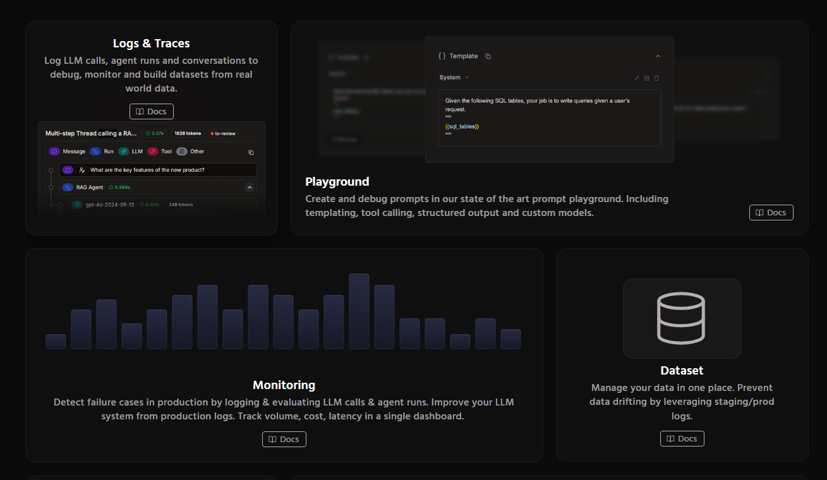The height and width of the screenshot is (480, 827).
Task: Click the purple Message step type icon
Action: pos(54,152)
